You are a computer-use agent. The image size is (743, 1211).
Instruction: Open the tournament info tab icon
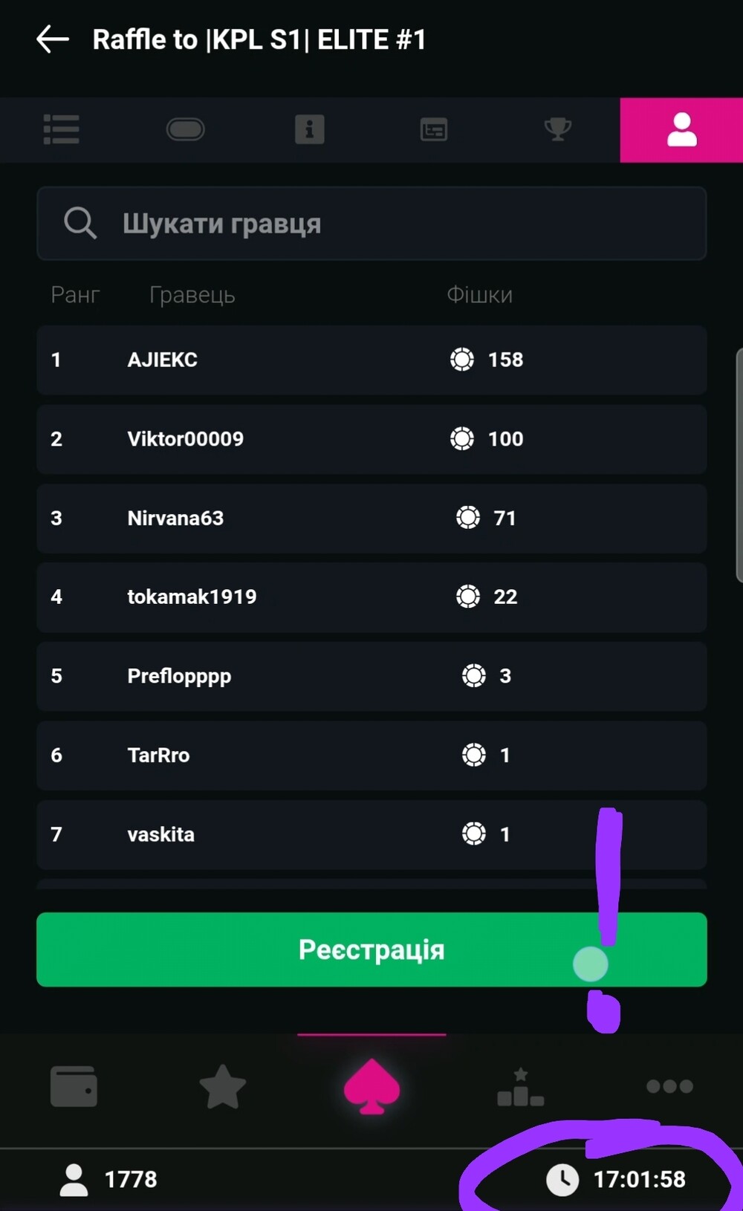click(x=310, y=129)
